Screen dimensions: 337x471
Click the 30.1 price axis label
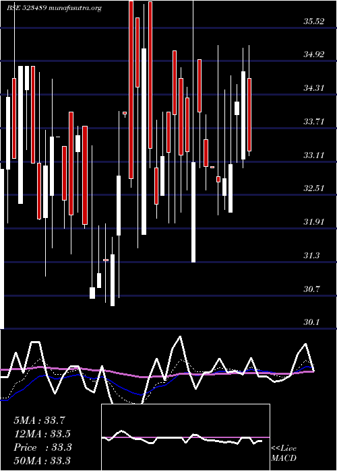click(x=311, y=322)
